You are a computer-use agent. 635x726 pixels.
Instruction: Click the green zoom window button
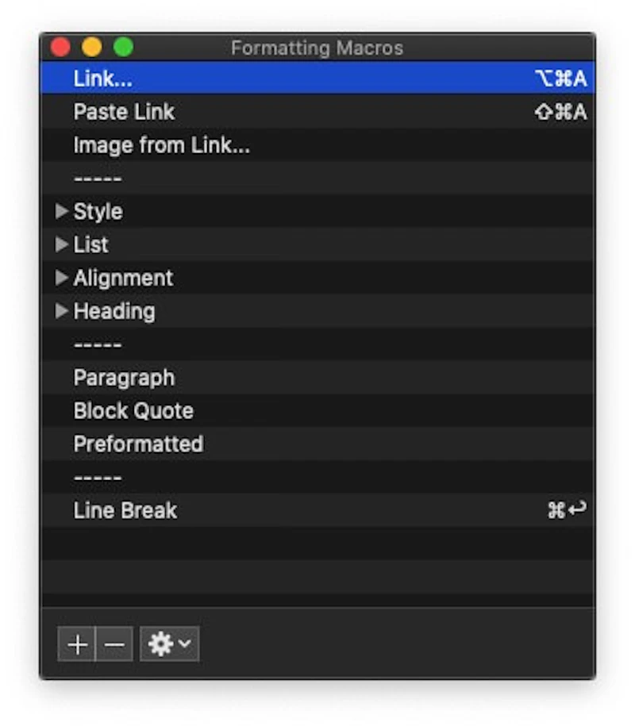123,48
